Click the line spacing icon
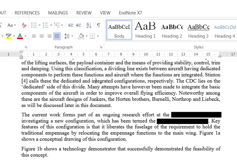 point(67,36)
